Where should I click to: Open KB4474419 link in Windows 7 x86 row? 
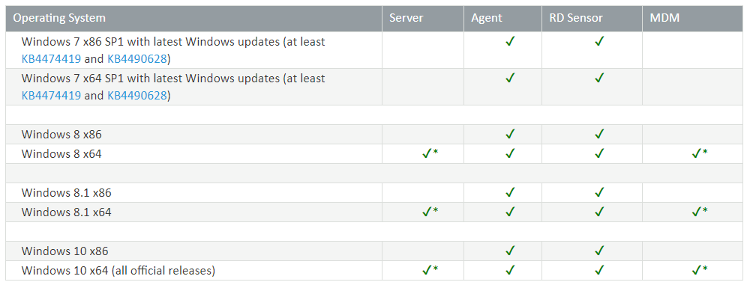click(51, 58)
